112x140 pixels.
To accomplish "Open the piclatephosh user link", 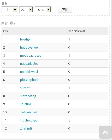I will coord(30,80).
